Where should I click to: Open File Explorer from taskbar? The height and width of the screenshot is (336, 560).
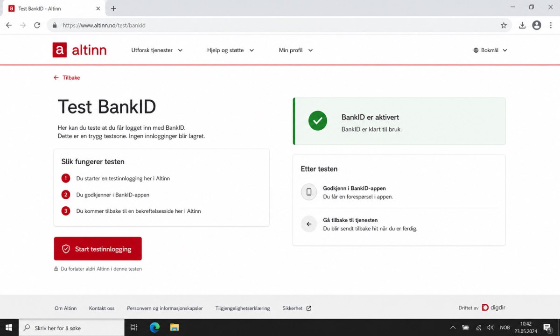click(x=175, y=328)
